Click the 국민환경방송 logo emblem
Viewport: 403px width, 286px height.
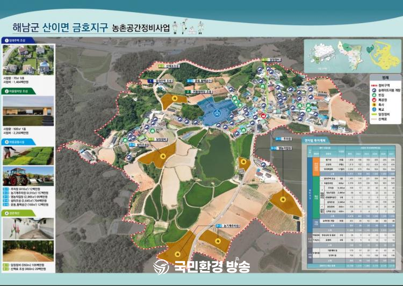(x=161, y=267)
